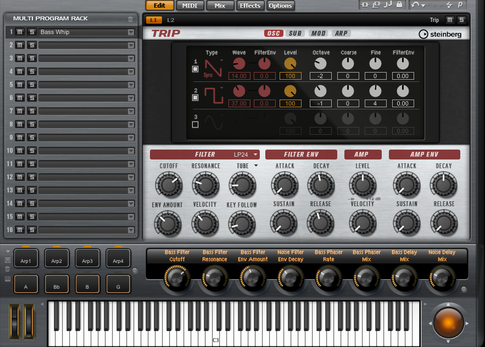Screen dimensions: 485x347
Task: Open the Options tab
Action: (280, 5)
